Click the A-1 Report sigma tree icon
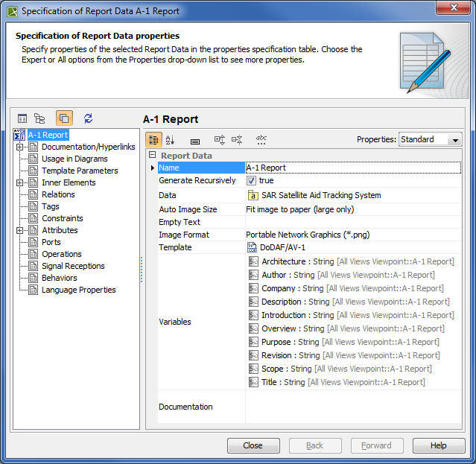476x464 pixels. [x=19, y=135]
